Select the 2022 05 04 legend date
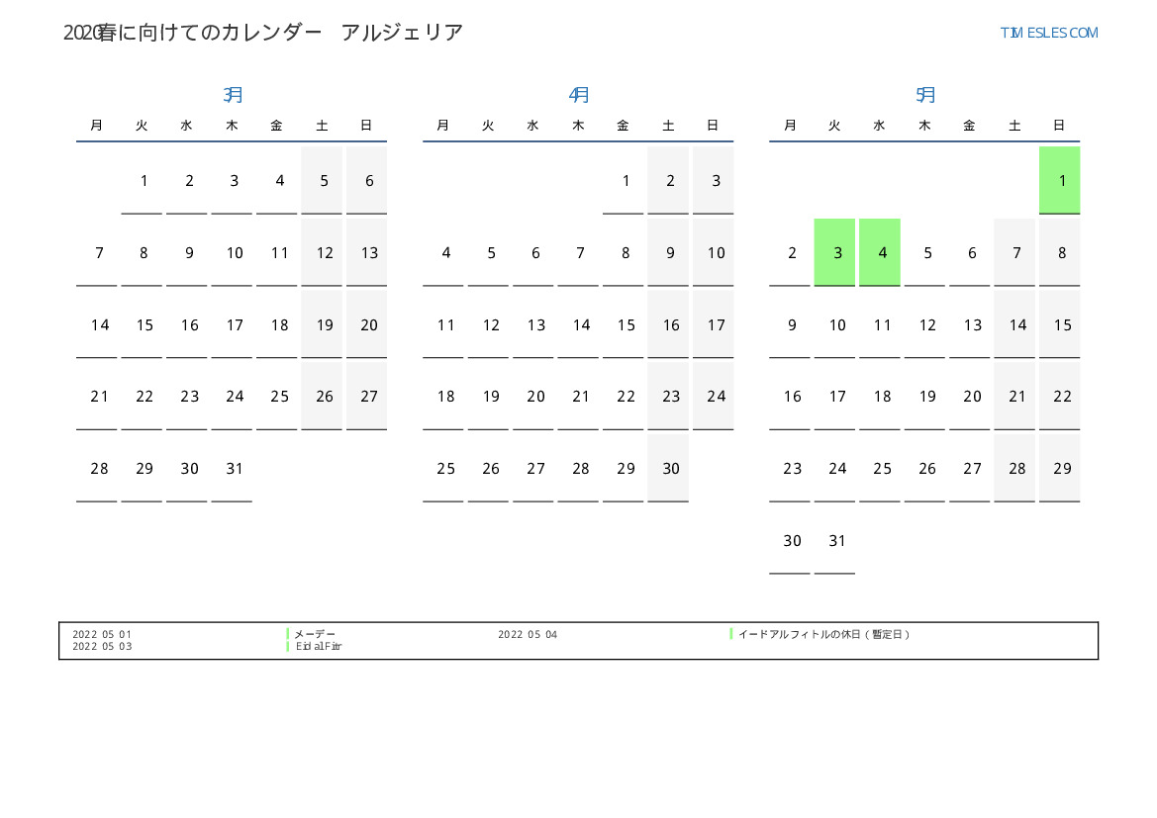Viewport: 1157px width, 818px height. click(528, 634)
